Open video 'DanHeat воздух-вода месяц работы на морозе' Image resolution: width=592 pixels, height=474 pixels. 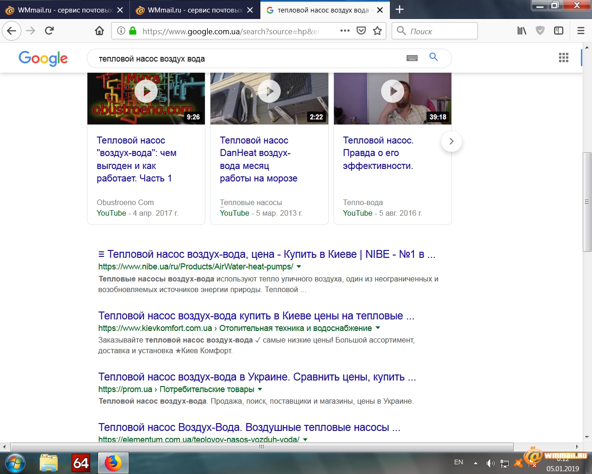tap(259, 159)
